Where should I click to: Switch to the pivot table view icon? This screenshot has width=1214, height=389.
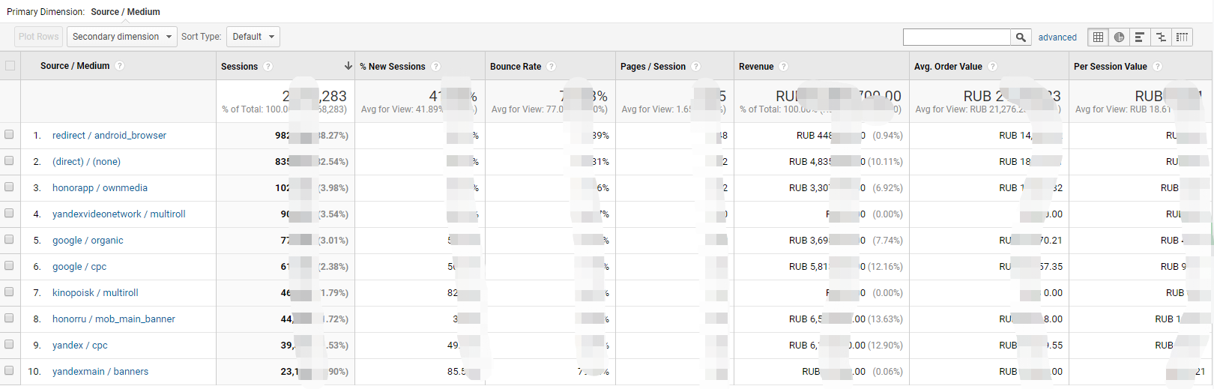click(x=1182, y=37)
